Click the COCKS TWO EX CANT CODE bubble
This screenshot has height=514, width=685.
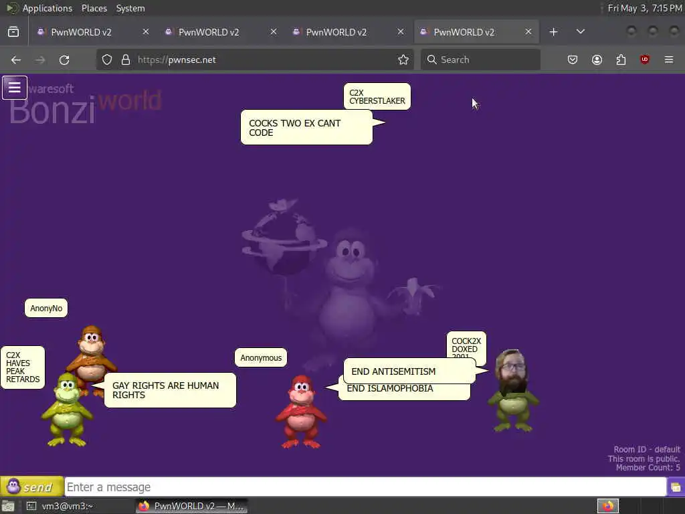[306, 128]
